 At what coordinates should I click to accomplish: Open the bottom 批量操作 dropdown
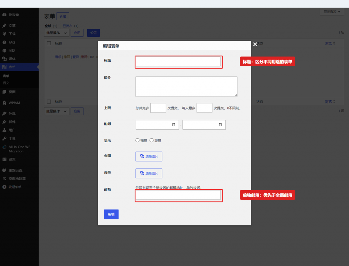coord(57,111)
